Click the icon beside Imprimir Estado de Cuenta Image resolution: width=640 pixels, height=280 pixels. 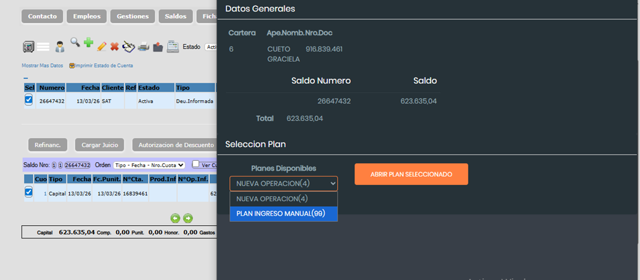(72, 66)
